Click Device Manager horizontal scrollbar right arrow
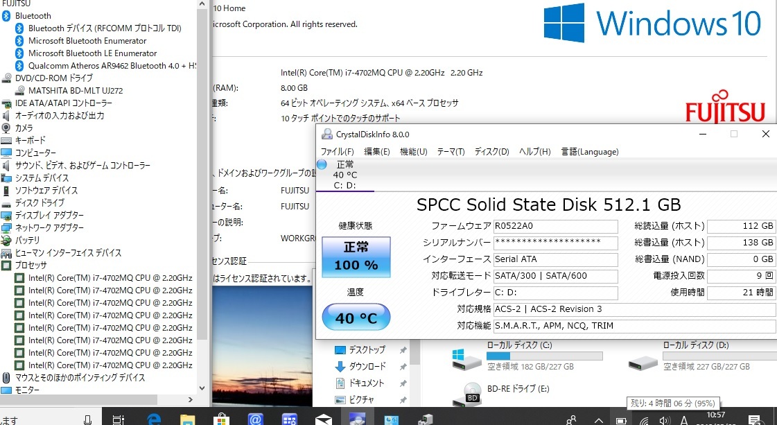The image size is (777, 425). point(191,399)
